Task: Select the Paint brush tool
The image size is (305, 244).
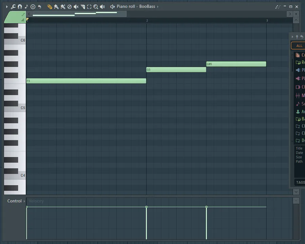Action: click(56, 7)
